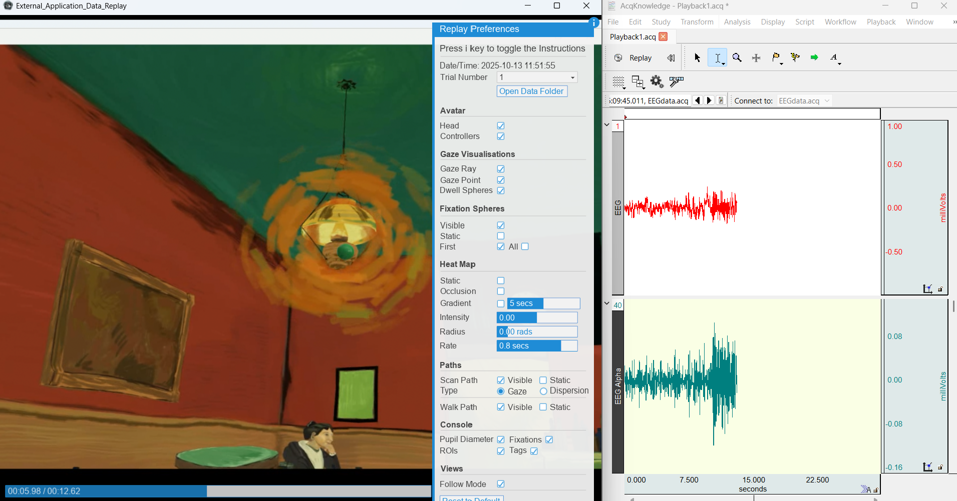The width and height of the screenshot is (957, 501).
Task: Adjust the heat map Rate slider
Action: [x=537, y=346]
